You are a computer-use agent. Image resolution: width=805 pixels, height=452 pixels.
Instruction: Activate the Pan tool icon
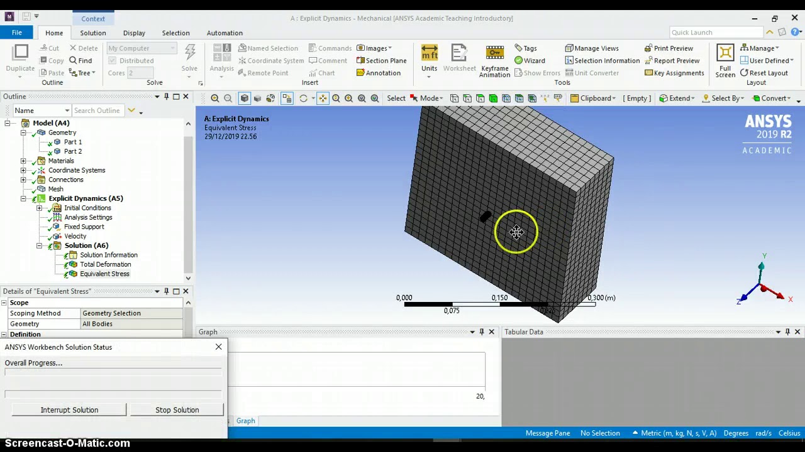[323, 99]
